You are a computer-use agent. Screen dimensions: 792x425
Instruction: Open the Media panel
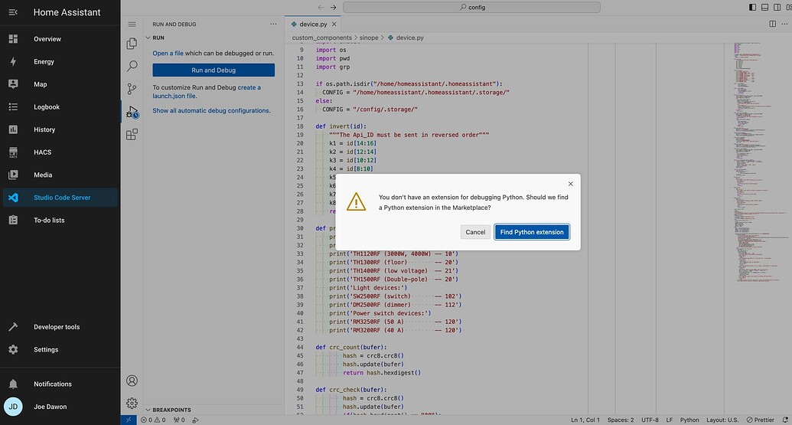[x=60, y=175]
